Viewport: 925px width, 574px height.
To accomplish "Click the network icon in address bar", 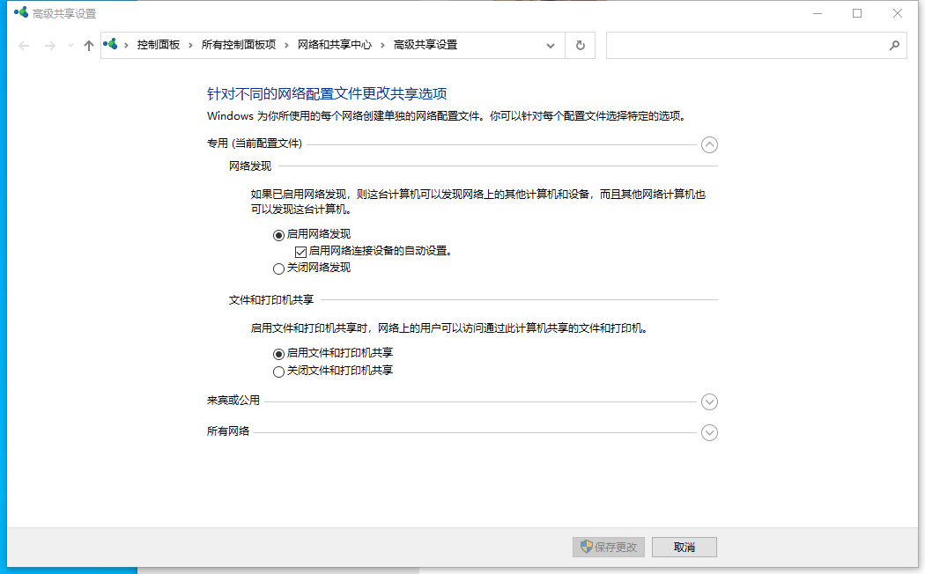I will pos(111,45).
